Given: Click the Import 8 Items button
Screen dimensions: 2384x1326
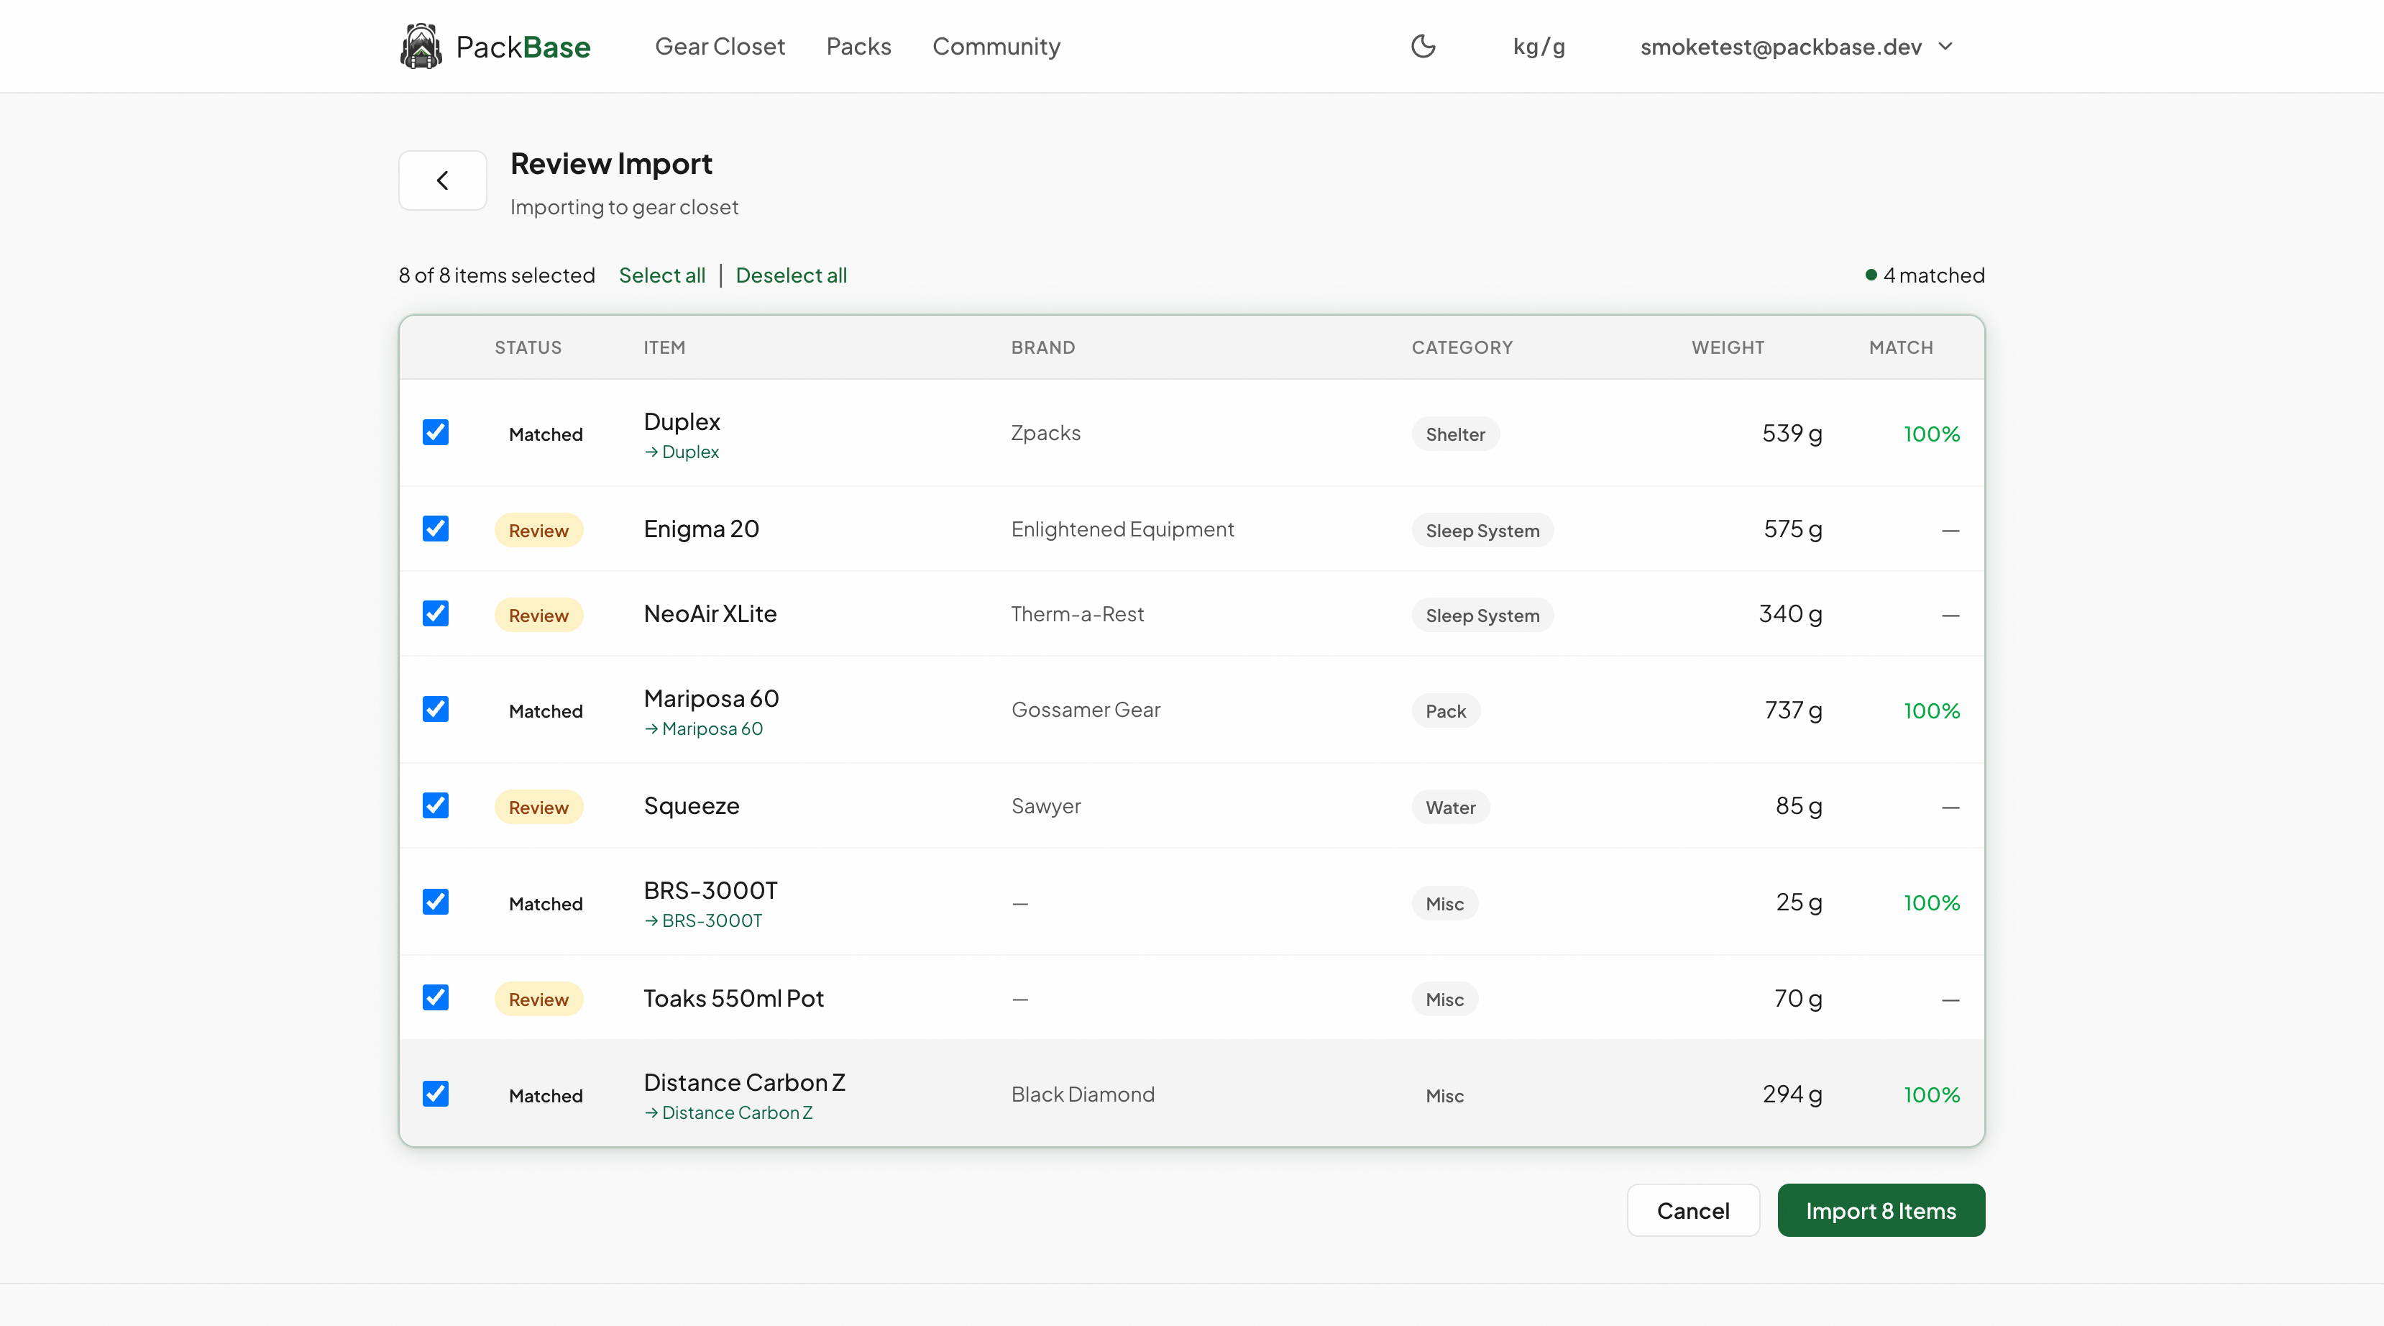Looking at the screenshot, I should click(1881, 1210).
